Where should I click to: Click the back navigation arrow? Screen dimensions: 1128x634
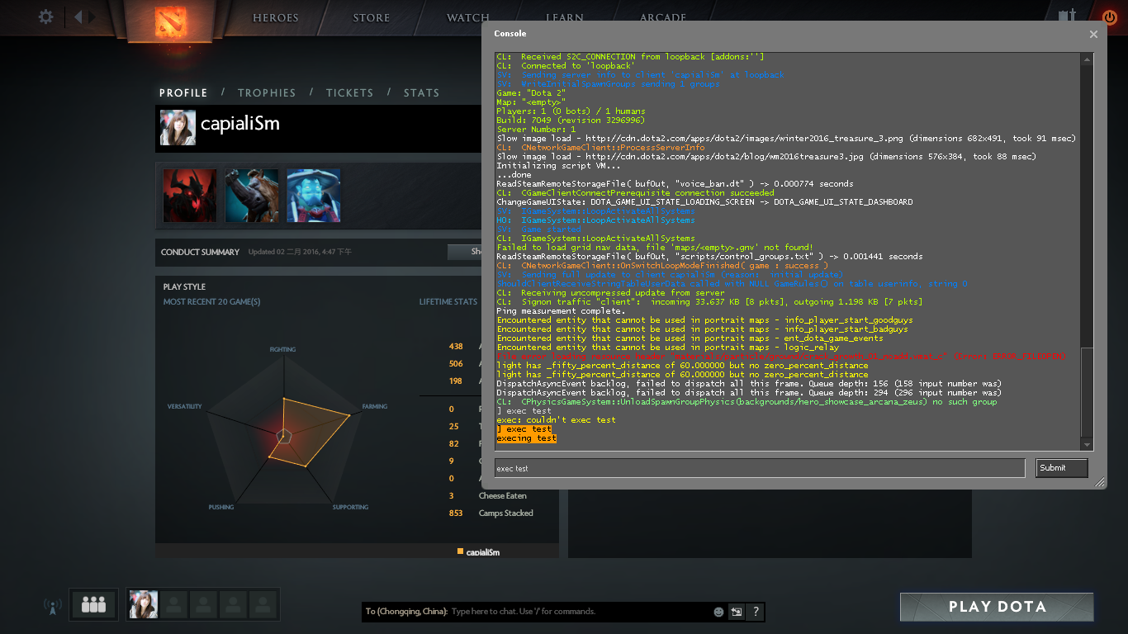[x=78, y=17]
